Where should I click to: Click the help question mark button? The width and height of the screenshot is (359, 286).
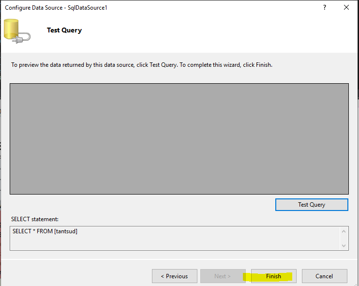point(324,8)
